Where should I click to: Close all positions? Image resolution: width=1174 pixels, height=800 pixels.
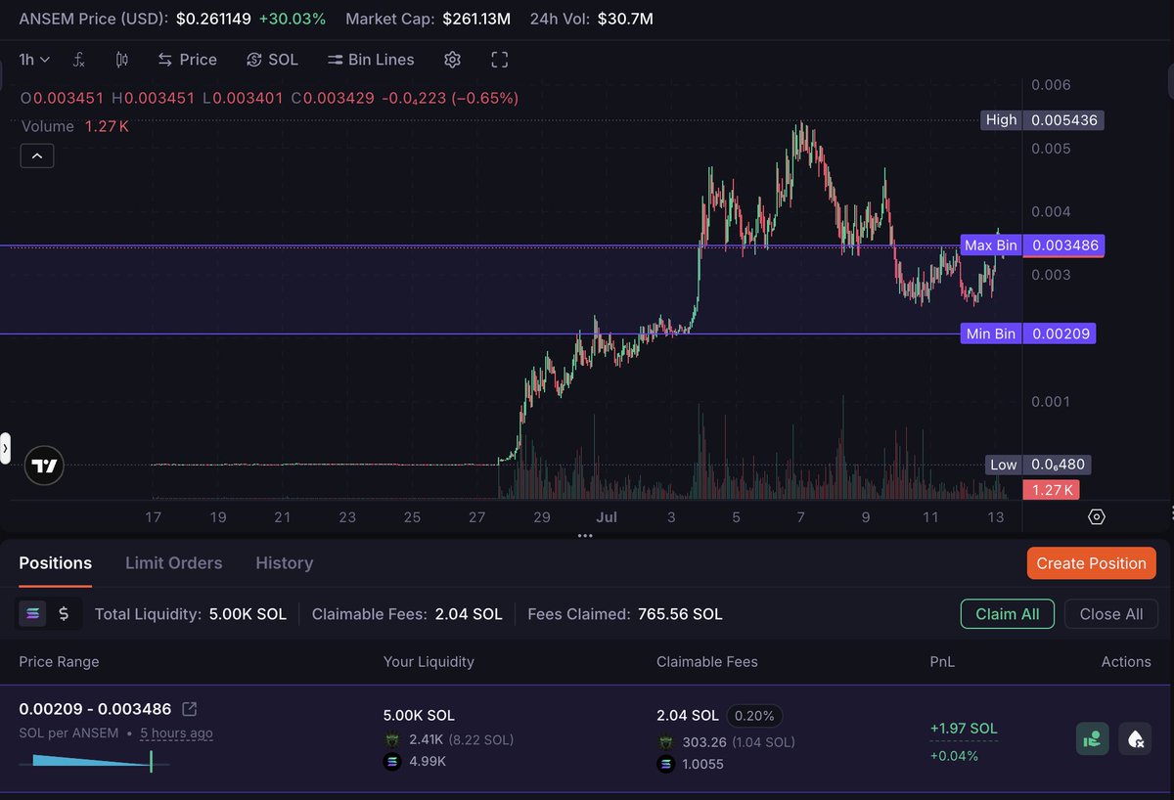(1111, 614)
